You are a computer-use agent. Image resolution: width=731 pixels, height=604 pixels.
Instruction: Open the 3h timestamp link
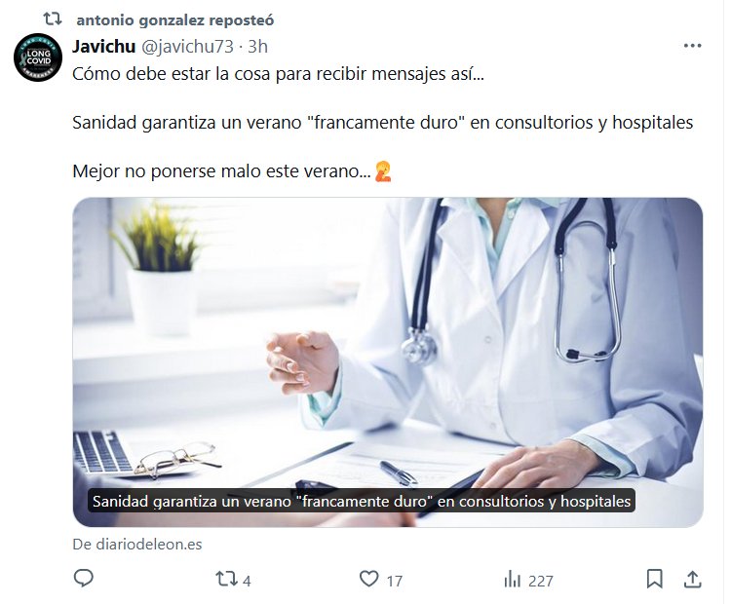point(257,47)
